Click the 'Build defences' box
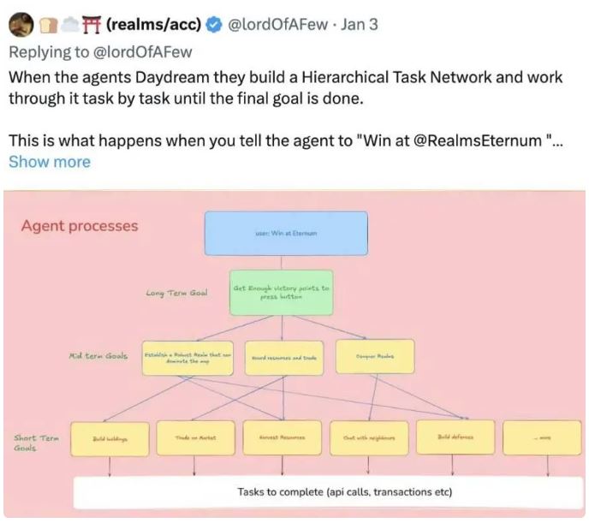 pos(455,437)
